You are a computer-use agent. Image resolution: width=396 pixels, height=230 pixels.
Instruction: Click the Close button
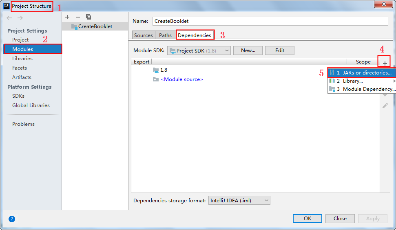point(340,219)
